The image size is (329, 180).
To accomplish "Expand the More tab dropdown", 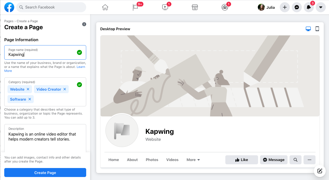I will click(193, 160).
